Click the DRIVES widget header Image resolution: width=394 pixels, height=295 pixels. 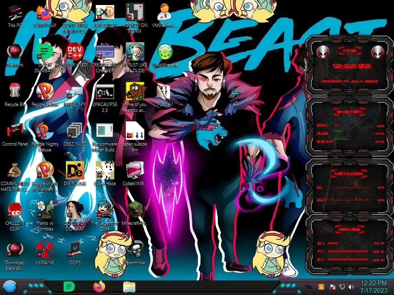349,229
